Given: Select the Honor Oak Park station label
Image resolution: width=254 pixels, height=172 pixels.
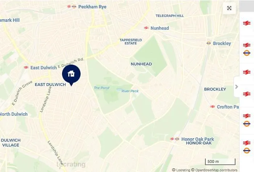Looking at the screenshot, I should pyautogui.click(x=198, y=139).
